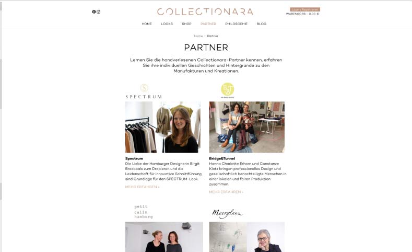
Task: Click Mehr Erfahren under Bridge&Tunnel
Action: 226,192
